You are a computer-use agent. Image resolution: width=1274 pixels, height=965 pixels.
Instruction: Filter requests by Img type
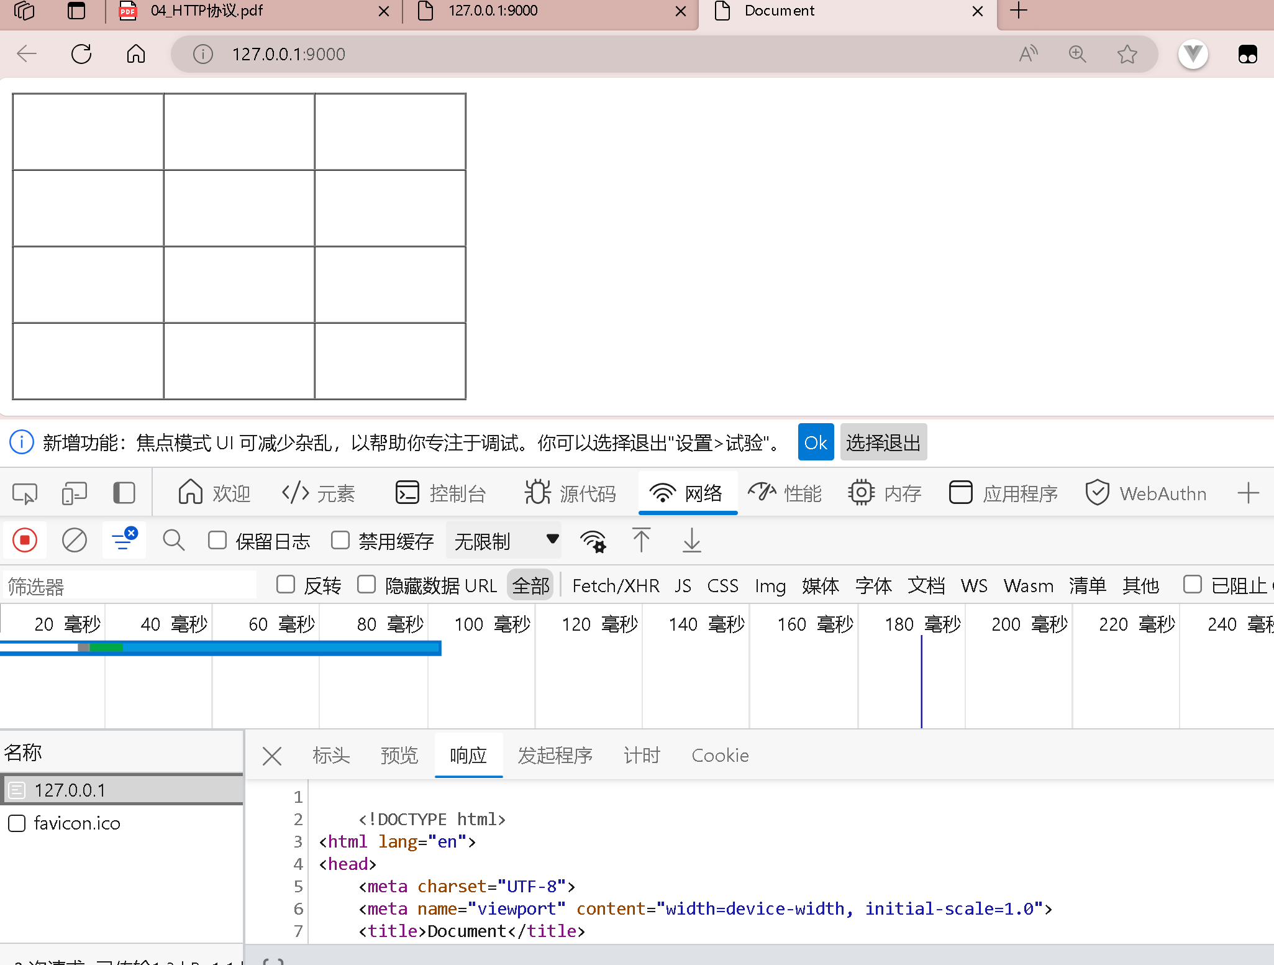[770, 585]
